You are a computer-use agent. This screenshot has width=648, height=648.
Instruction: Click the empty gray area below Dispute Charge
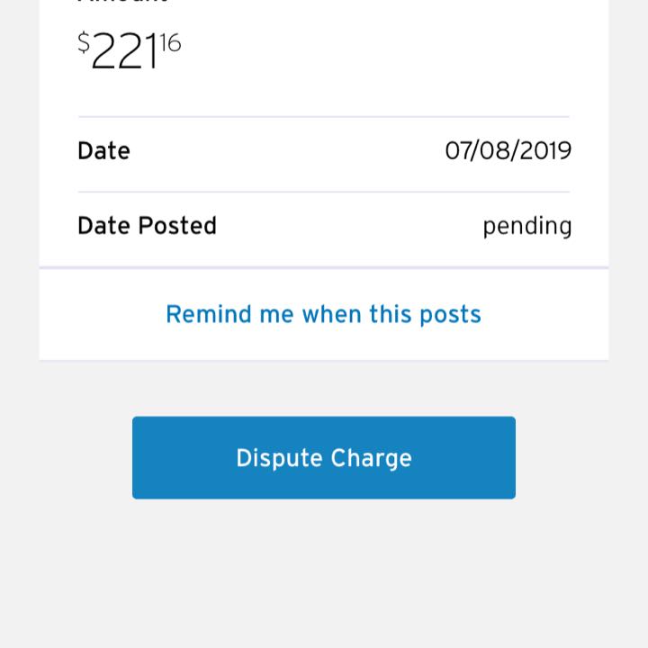(324, 576)
